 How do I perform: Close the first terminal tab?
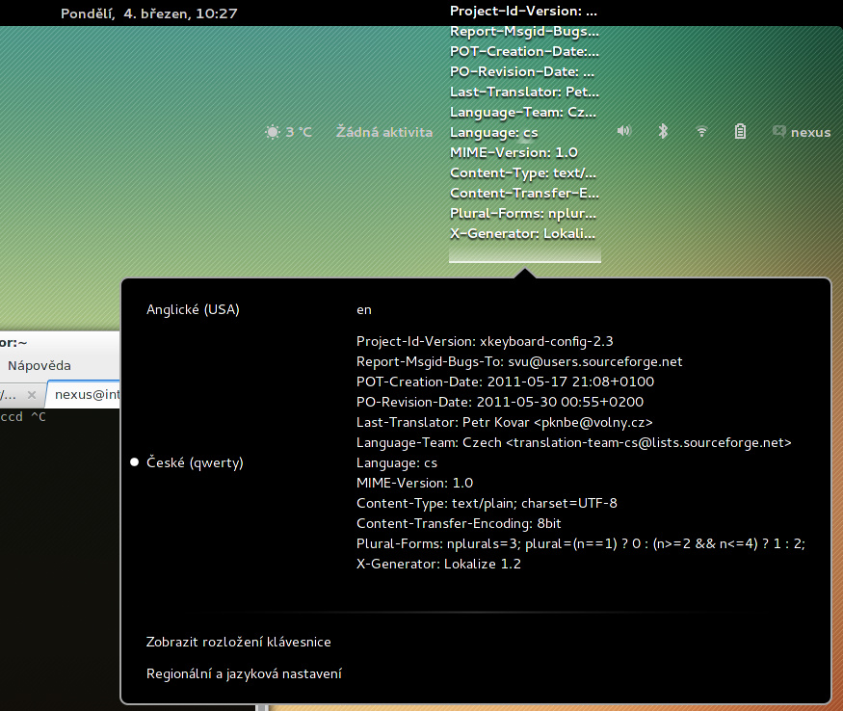pyautogui.click(x=32, y=395)
